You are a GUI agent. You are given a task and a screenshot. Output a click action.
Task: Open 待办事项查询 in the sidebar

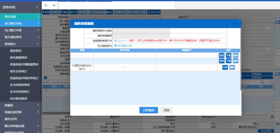pyautogui.click(x=19, y=98)
